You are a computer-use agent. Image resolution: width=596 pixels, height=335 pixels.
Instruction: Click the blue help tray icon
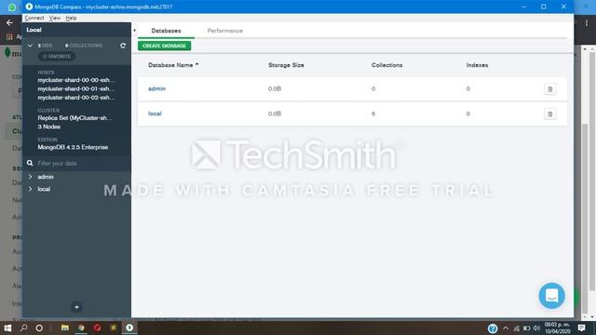coord(493,328)
